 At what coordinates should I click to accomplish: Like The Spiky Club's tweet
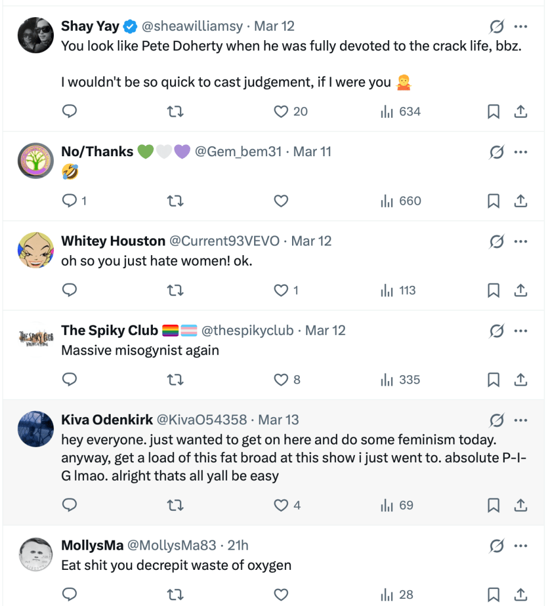click(x=281, y=380)
